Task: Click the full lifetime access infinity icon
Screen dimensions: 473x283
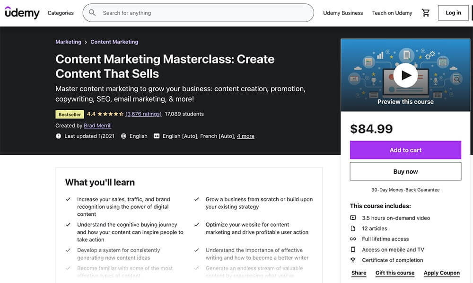Action: pyautogui.click(x=353, y=239)
